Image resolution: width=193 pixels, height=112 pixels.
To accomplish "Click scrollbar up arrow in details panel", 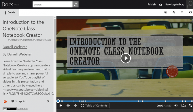I will tap(55, 18).
